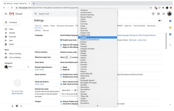Click the down arrow at language list bottom
The image size is (174, 111).
pos(97,106)
